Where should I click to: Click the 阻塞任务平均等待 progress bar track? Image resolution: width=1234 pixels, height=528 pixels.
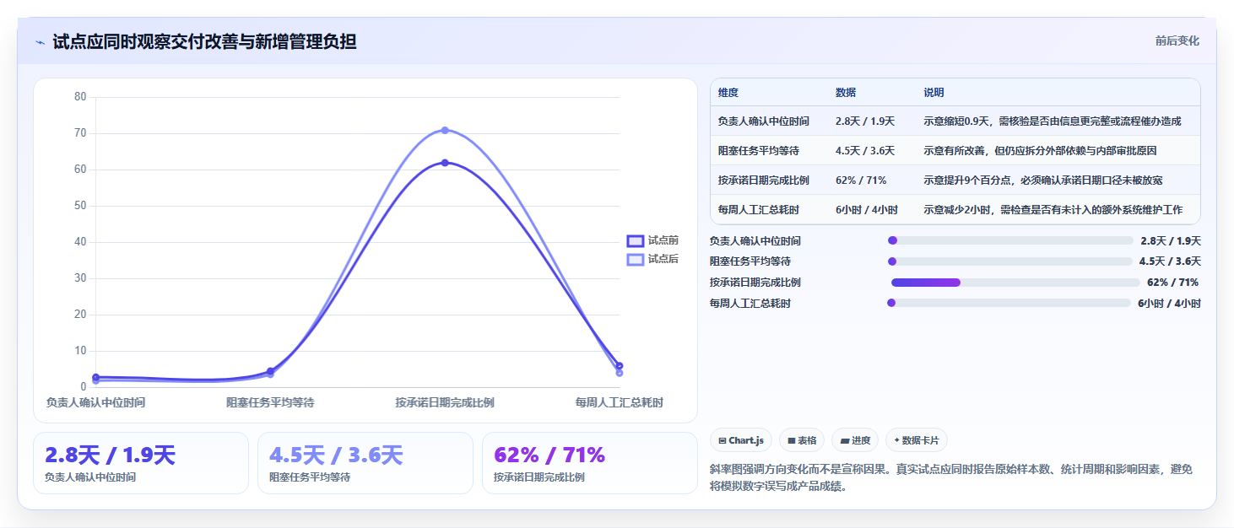(1009, 261)
